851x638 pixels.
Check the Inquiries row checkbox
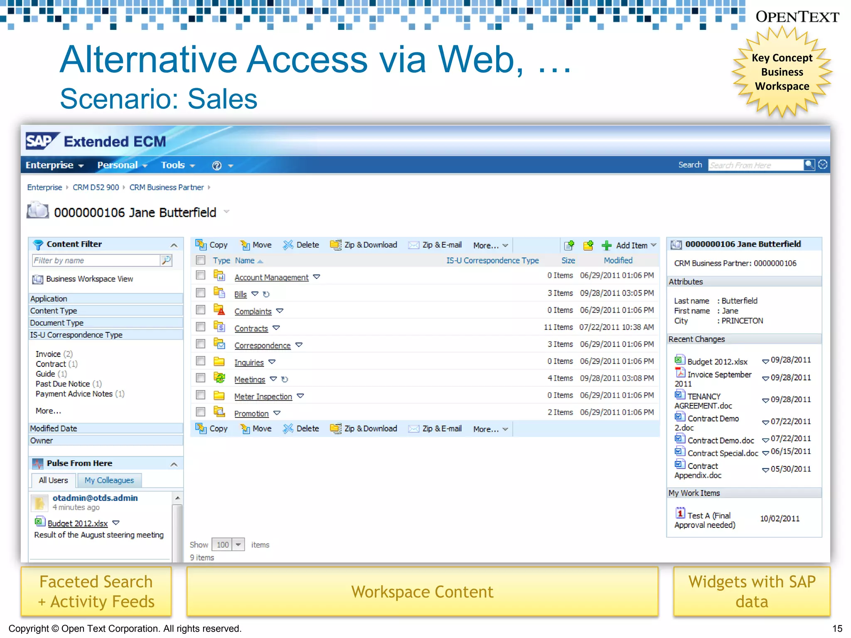[201, 361]
